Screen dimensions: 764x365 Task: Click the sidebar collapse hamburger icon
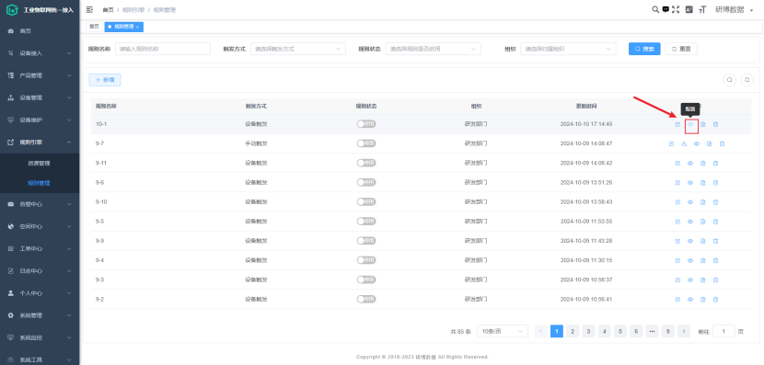[x=89, y=9]
